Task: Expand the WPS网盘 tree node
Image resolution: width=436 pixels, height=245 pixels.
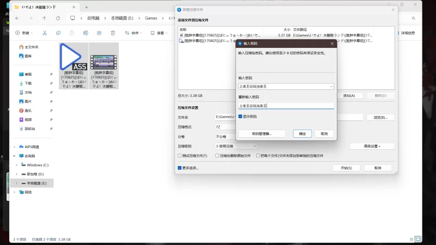Action: [15, 146]
